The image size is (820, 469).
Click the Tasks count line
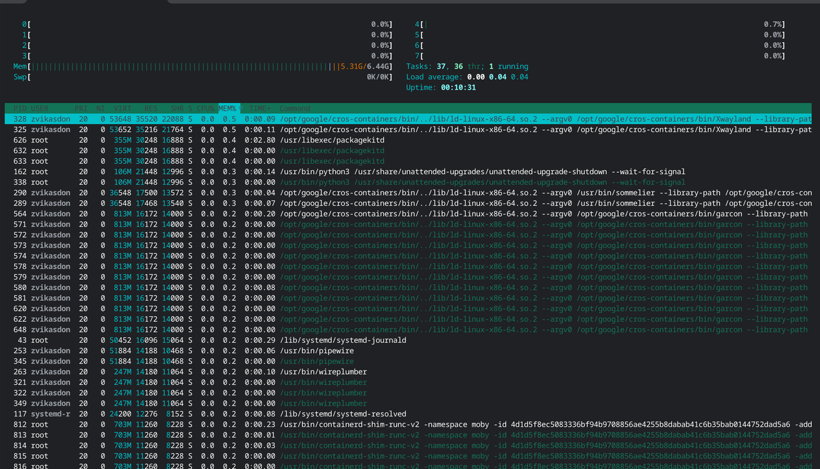[467, 67]
